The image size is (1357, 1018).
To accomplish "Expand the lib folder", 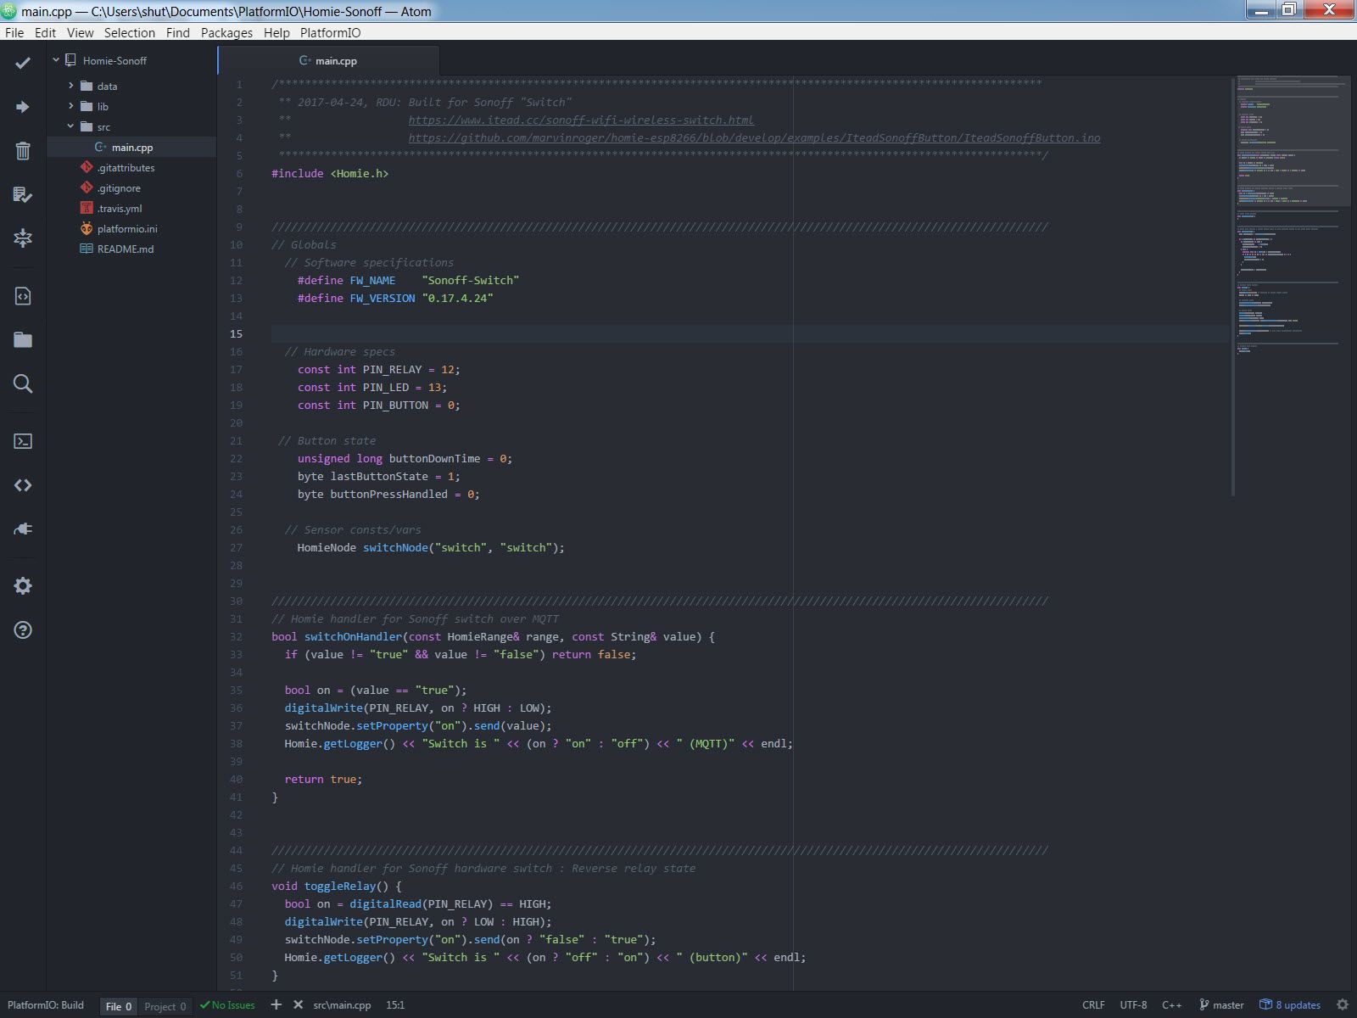I will (102, 107).
